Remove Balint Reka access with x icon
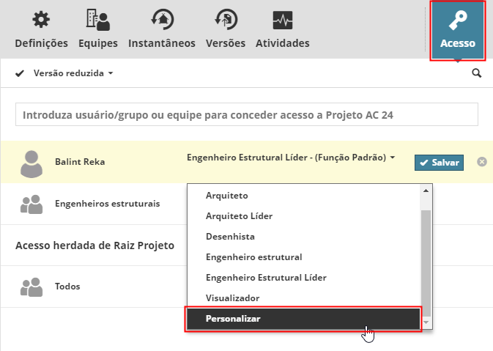The image size is (493, 351). (482, 161)
